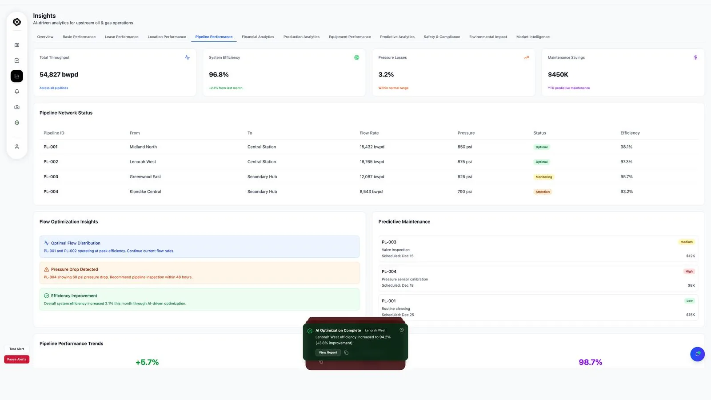Image resolution: width=711 pixels, height=400 pixels.
Task: Switch to the Predictive Analytics tab
Action: [x=397, y=37]
